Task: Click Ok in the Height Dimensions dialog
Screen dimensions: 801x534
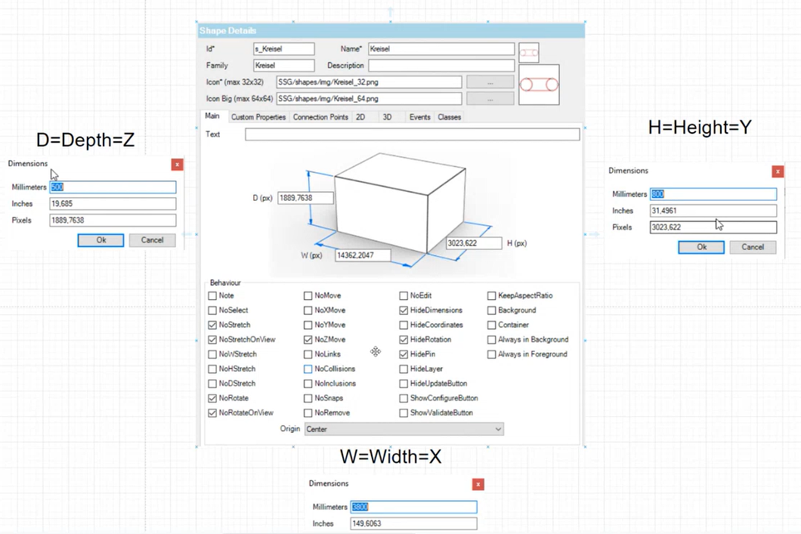Action: pyautogui.click(x=701, y=247)
